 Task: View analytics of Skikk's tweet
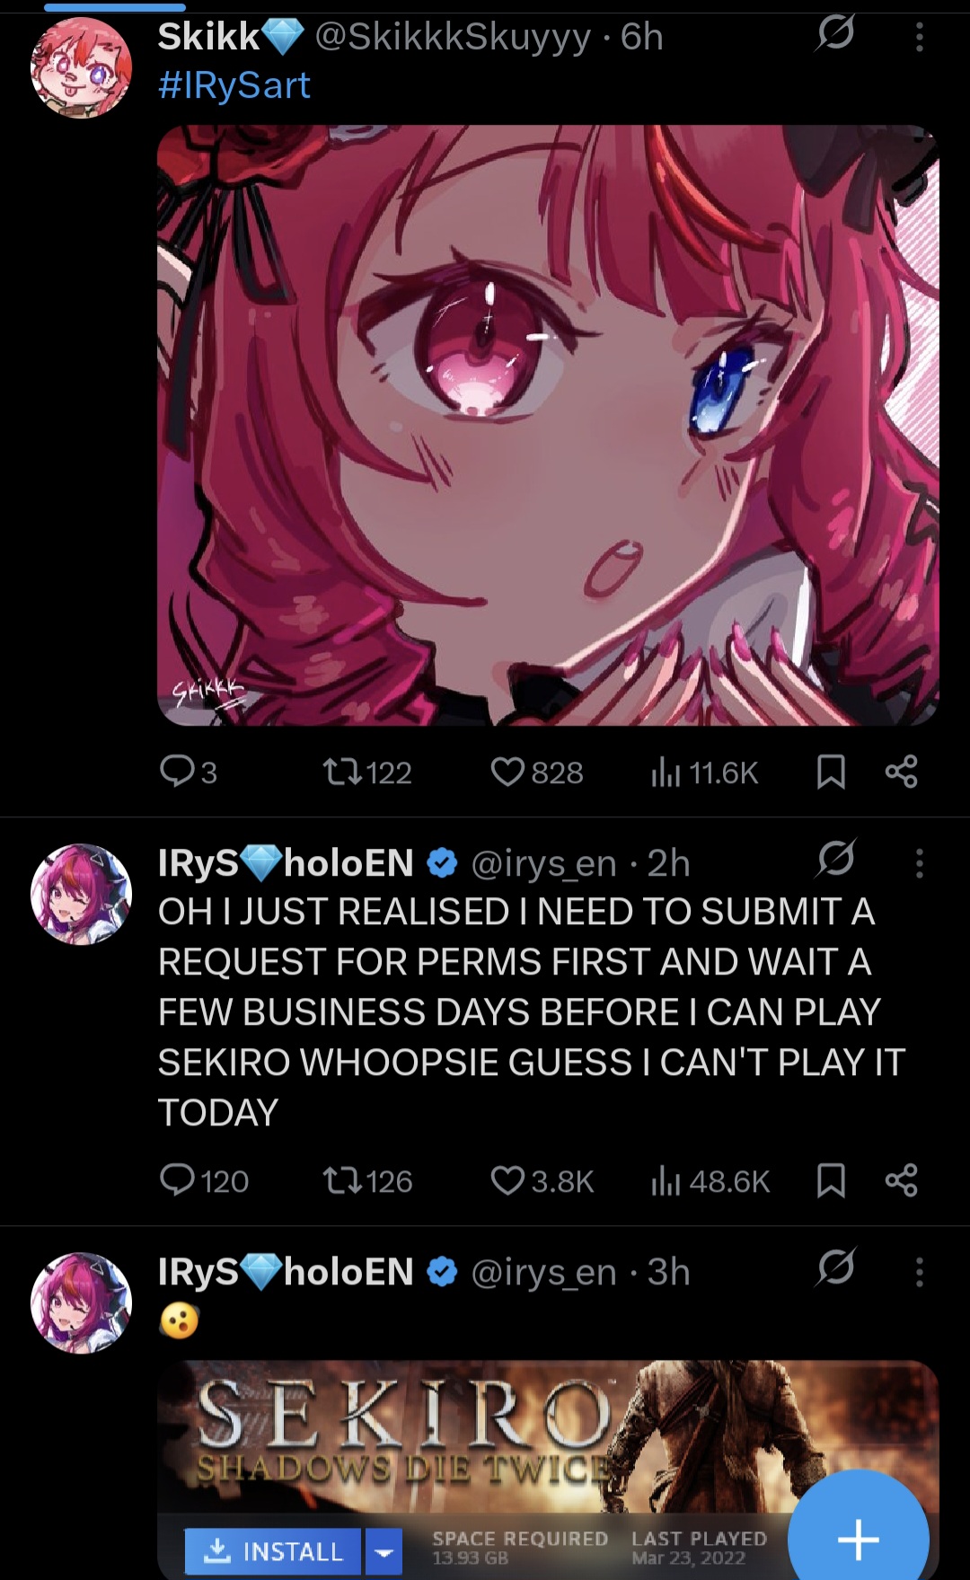(705, 772)
